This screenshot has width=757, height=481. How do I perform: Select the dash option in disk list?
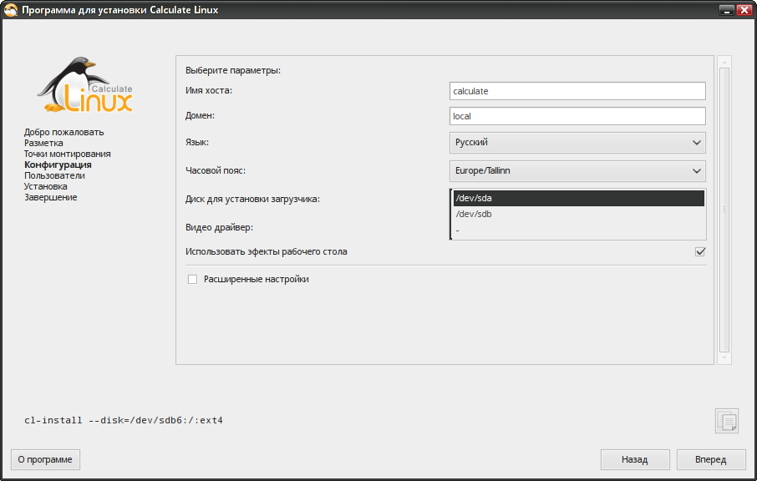pyautogui.click(x=578, y=230)
